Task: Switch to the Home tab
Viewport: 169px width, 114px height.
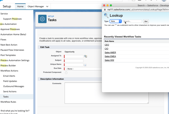Action: [20, 6]
